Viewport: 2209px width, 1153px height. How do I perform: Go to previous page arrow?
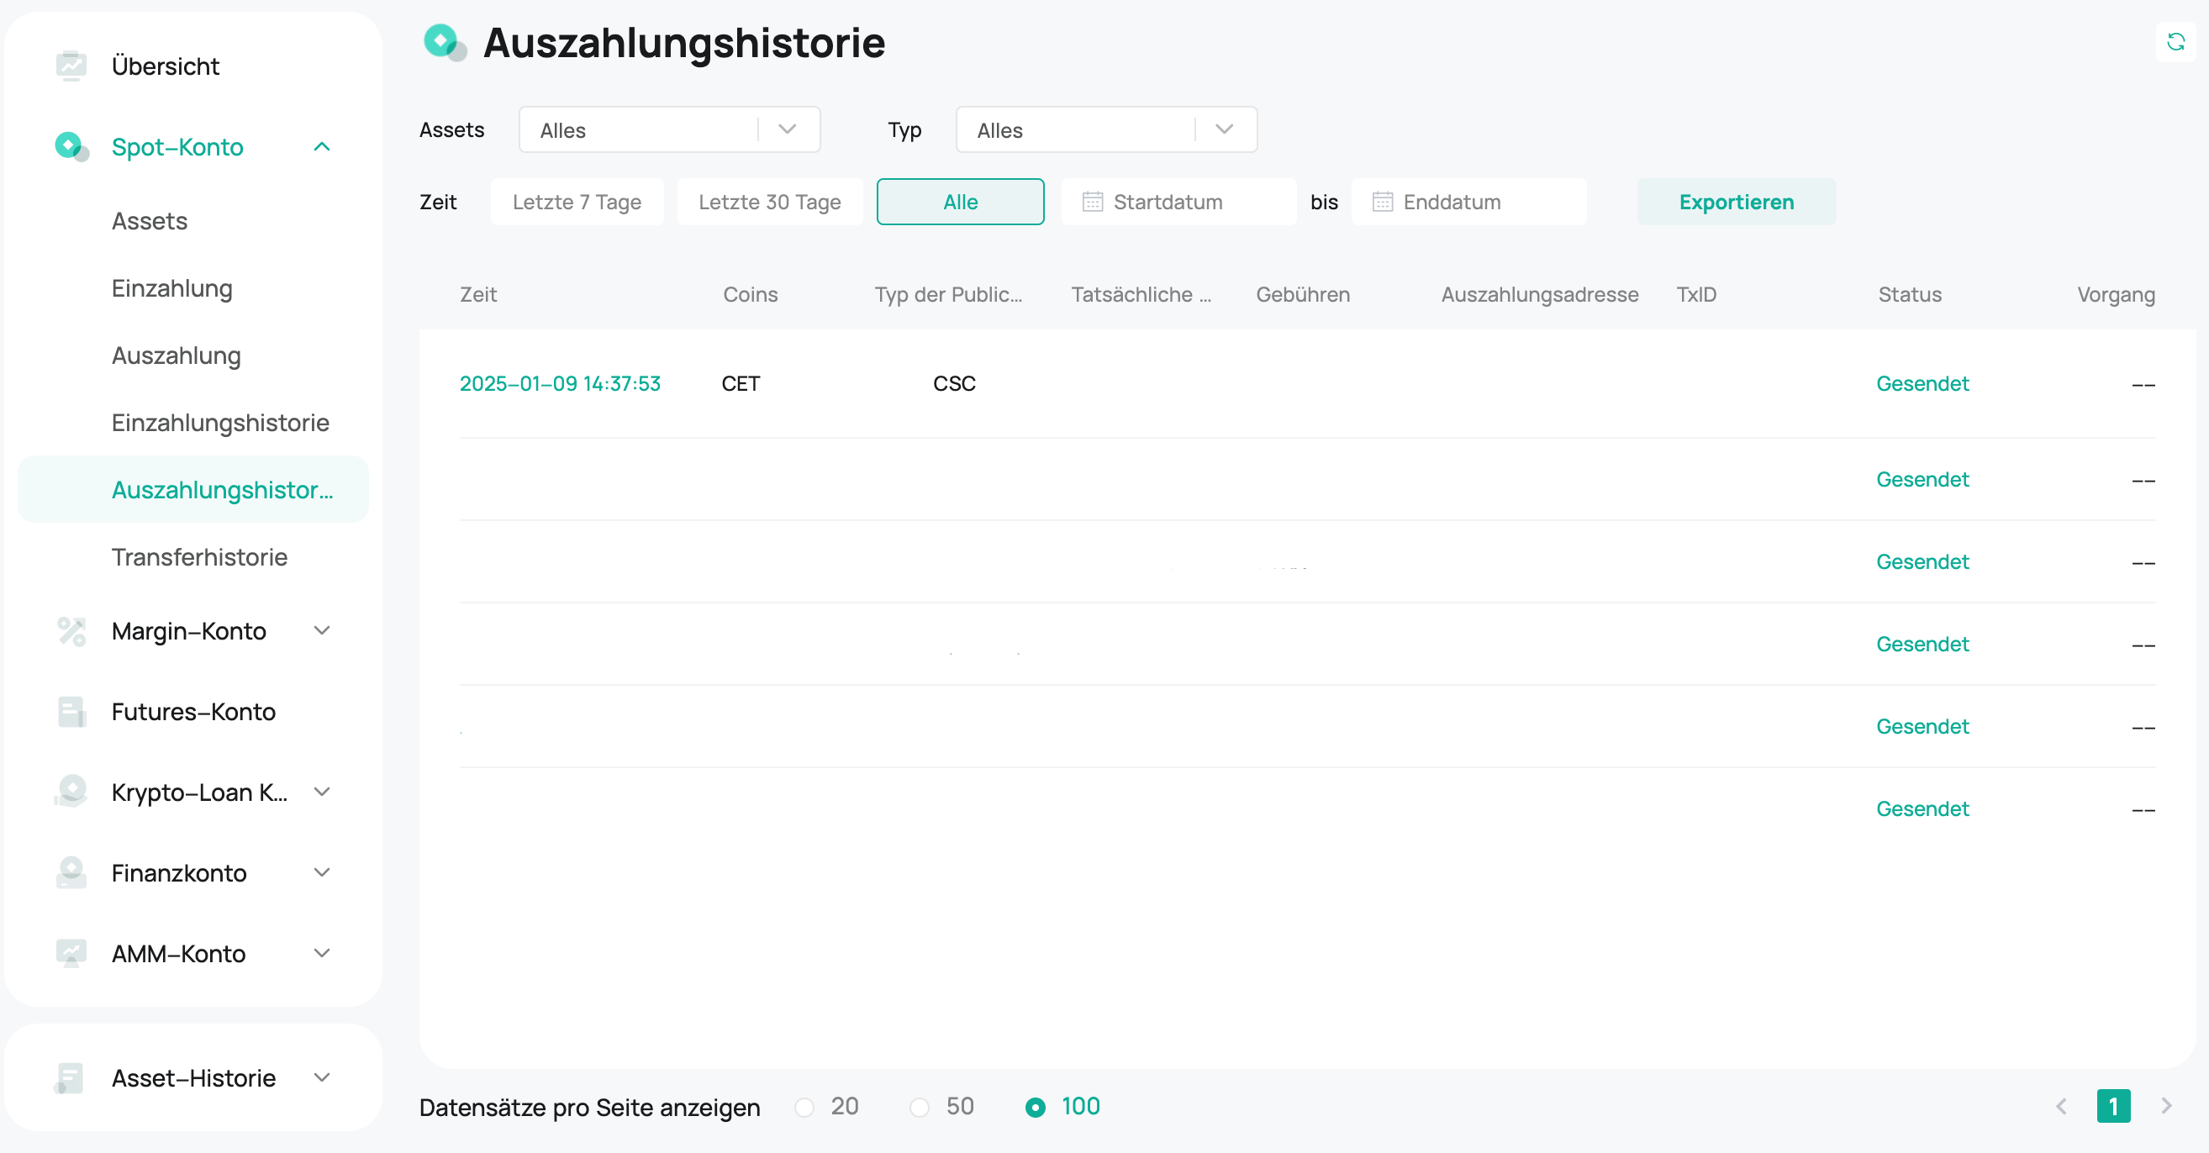click(x=2061, y=1106)
